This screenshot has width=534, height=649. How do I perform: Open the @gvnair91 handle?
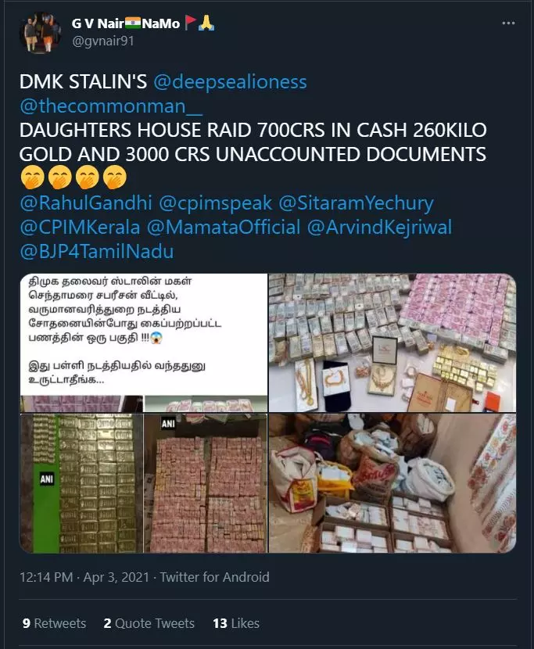[102, 41]
